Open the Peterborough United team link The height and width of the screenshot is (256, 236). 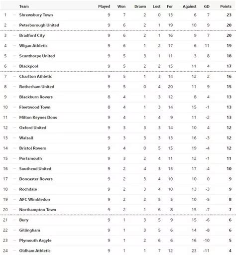coord(39,25)
